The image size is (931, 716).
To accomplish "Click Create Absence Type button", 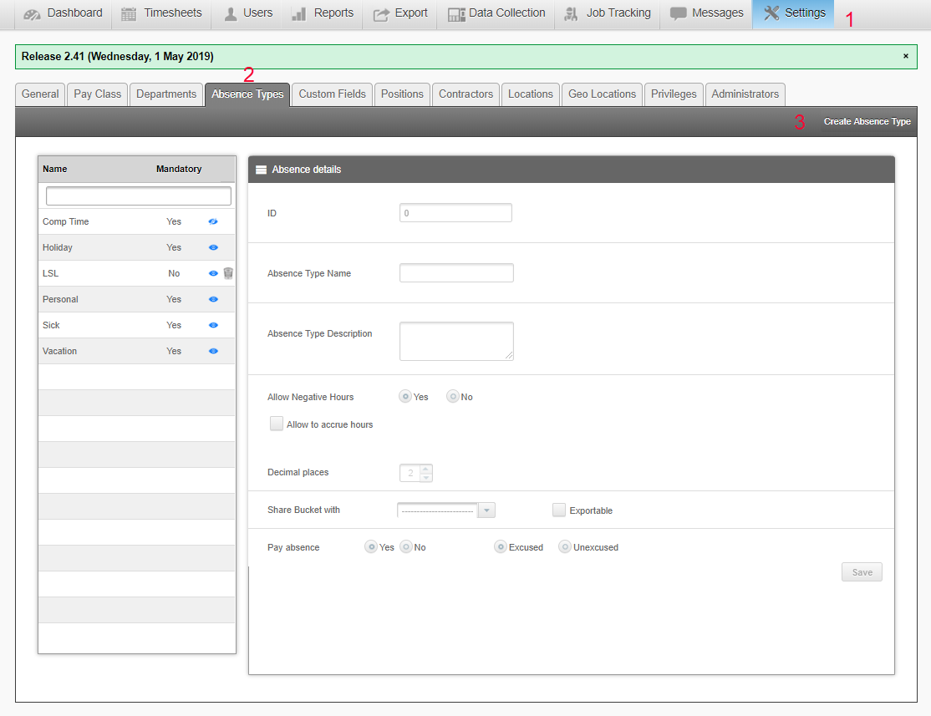I will point(867,122).
